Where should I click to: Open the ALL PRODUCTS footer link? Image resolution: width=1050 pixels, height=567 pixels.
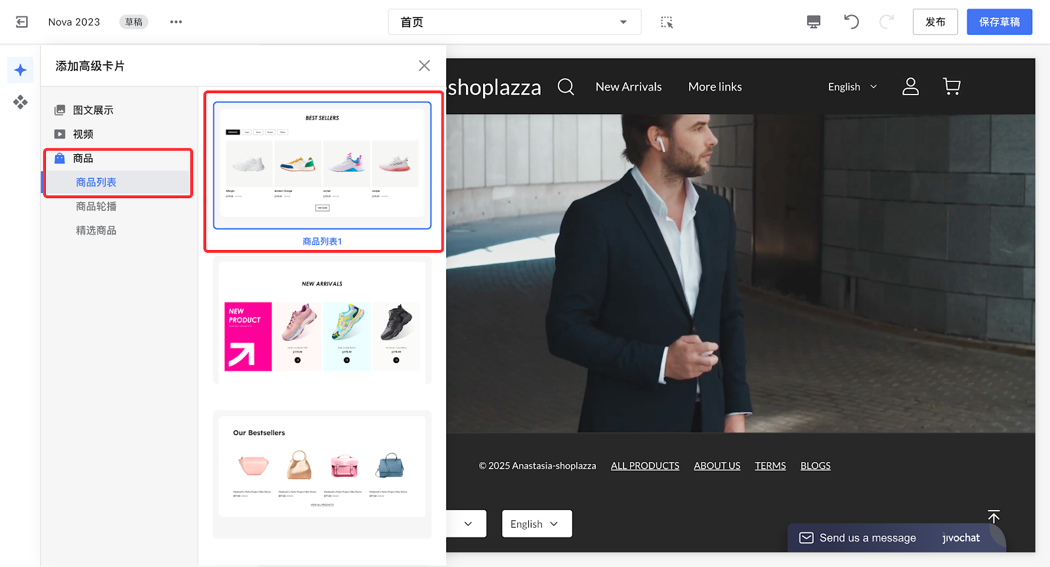pyautogui.click(x=644, y=466)
